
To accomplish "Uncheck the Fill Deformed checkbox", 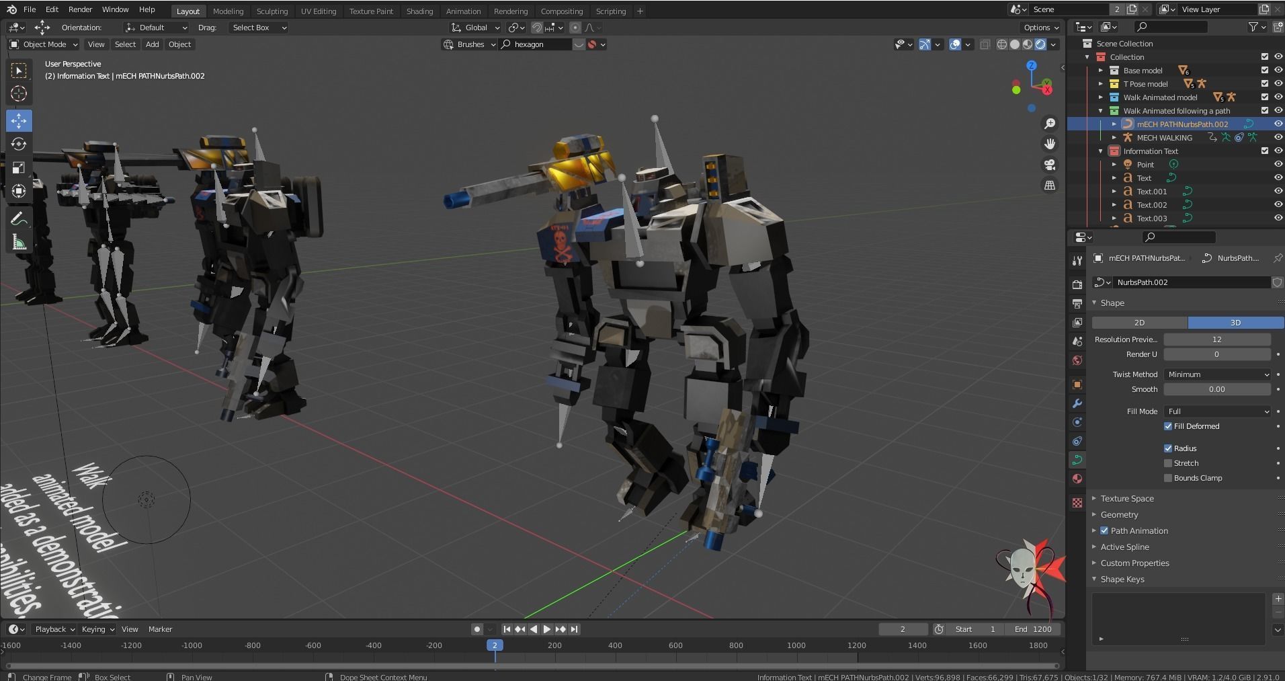I will 1168,426.
